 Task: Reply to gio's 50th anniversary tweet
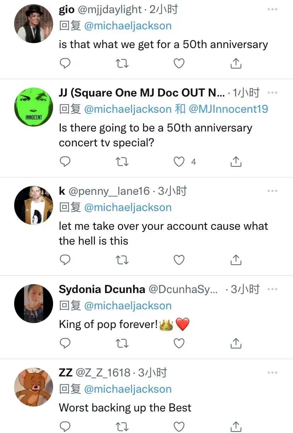point(65,64)
